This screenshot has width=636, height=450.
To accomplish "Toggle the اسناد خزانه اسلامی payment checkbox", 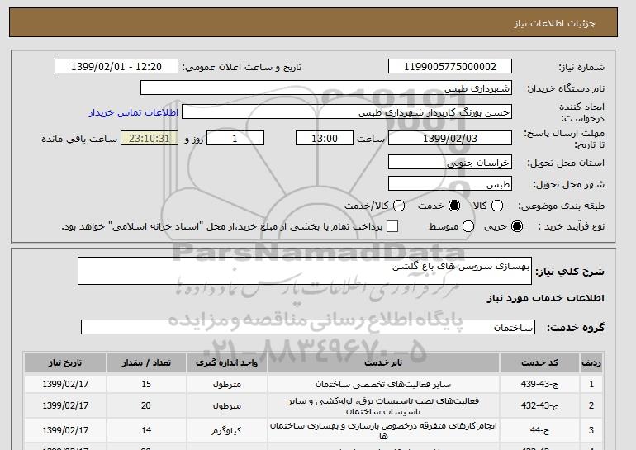I will [392, 226].
